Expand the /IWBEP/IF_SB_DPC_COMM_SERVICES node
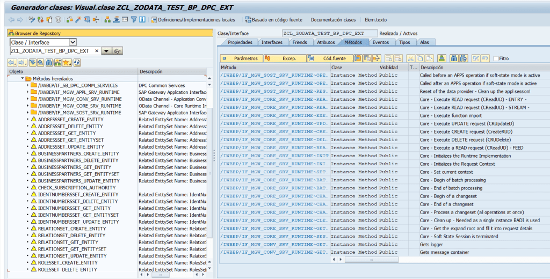 tap(28, 85)
